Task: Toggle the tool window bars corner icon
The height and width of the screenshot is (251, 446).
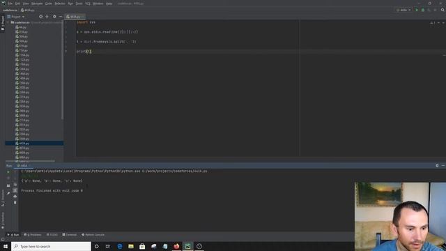Action: point(3,239)
